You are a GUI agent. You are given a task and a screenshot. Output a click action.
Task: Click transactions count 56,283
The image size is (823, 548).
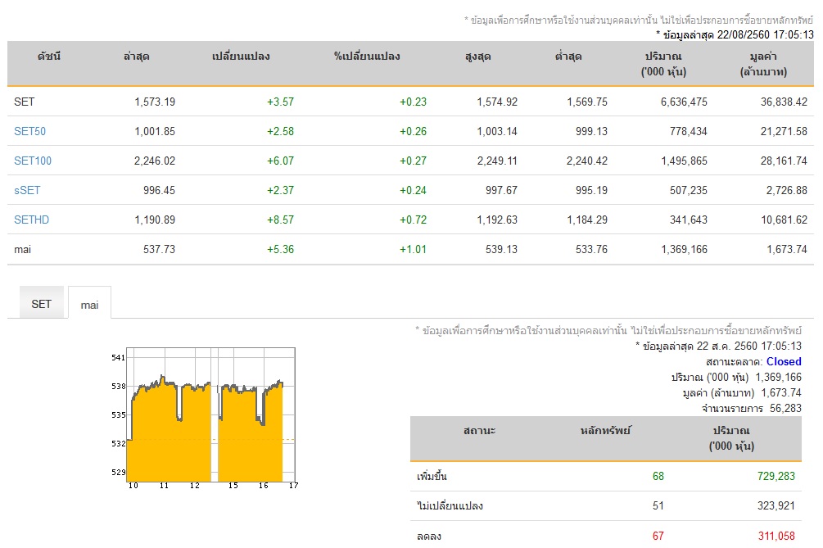click(785, 409)
